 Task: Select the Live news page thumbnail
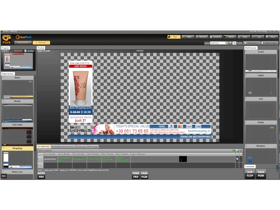[x=17, y=134]
